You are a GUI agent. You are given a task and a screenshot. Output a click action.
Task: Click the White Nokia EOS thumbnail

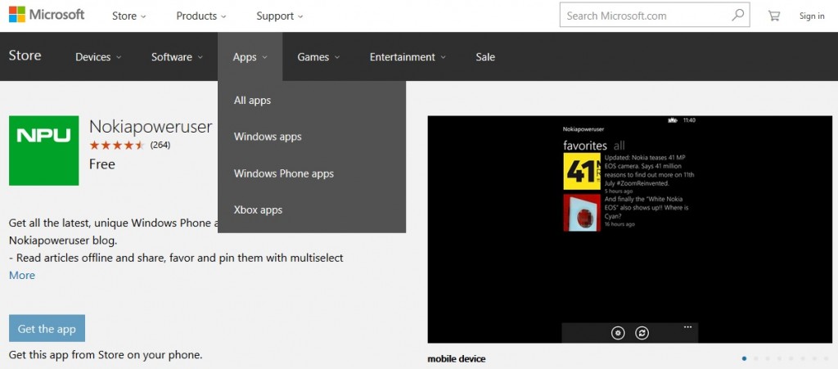(x=582, y=212)
